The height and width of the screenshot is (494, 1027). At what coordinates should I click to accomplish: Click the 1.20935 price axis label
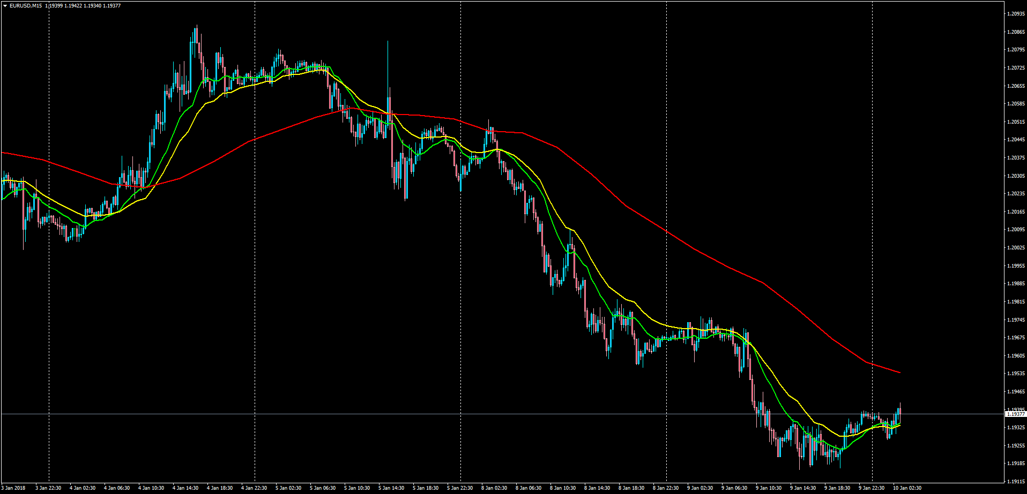(1016, 14)
